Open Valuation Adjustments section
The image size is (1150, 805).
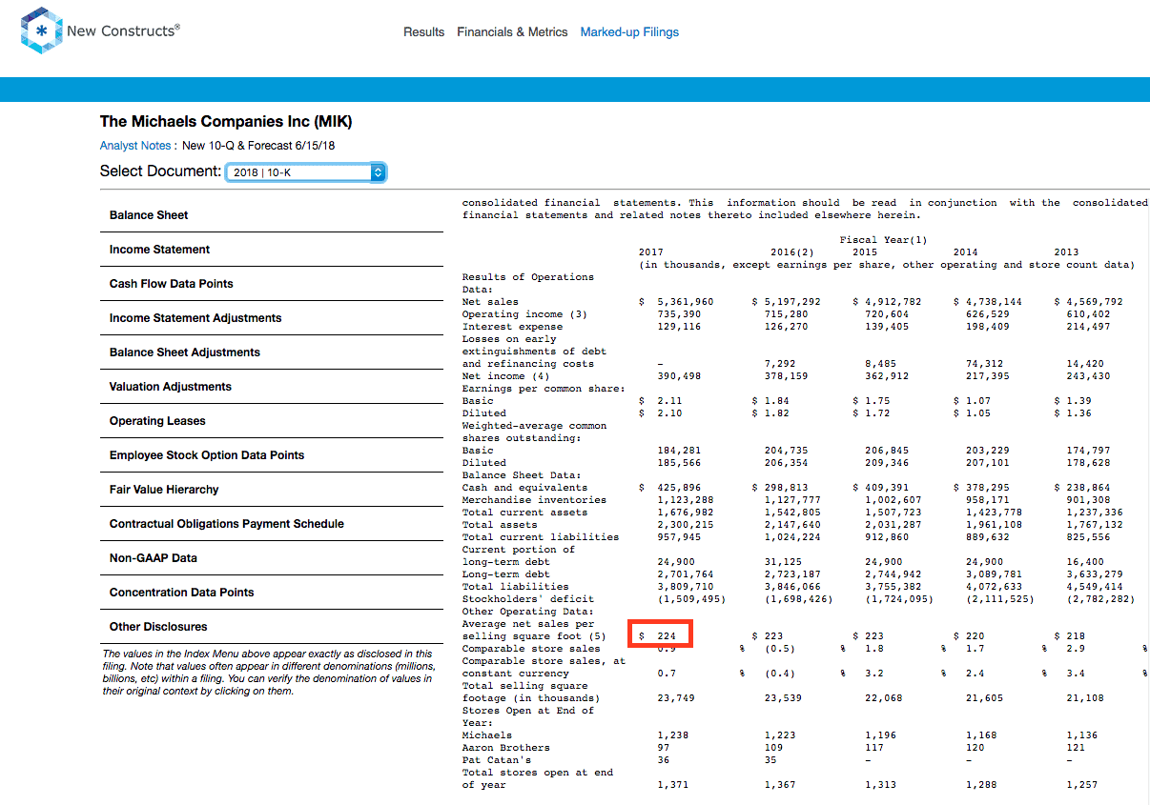click(272, 387)
